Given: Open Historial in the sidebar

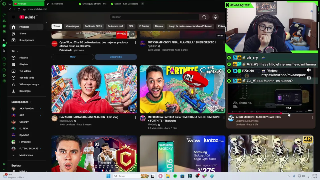Looking at the screenshot, I should pos(26,58).
